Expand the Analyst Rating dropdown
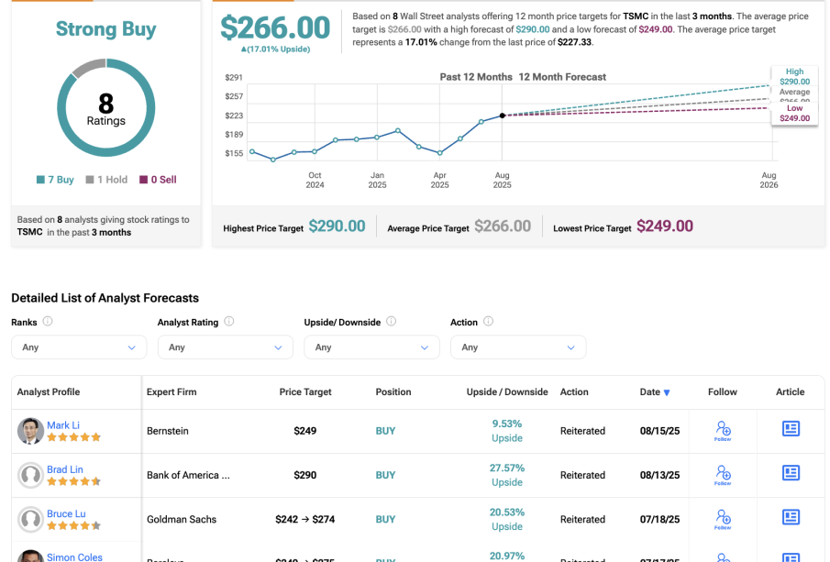Viewport: 830px width, 562px height. [226, 347]
